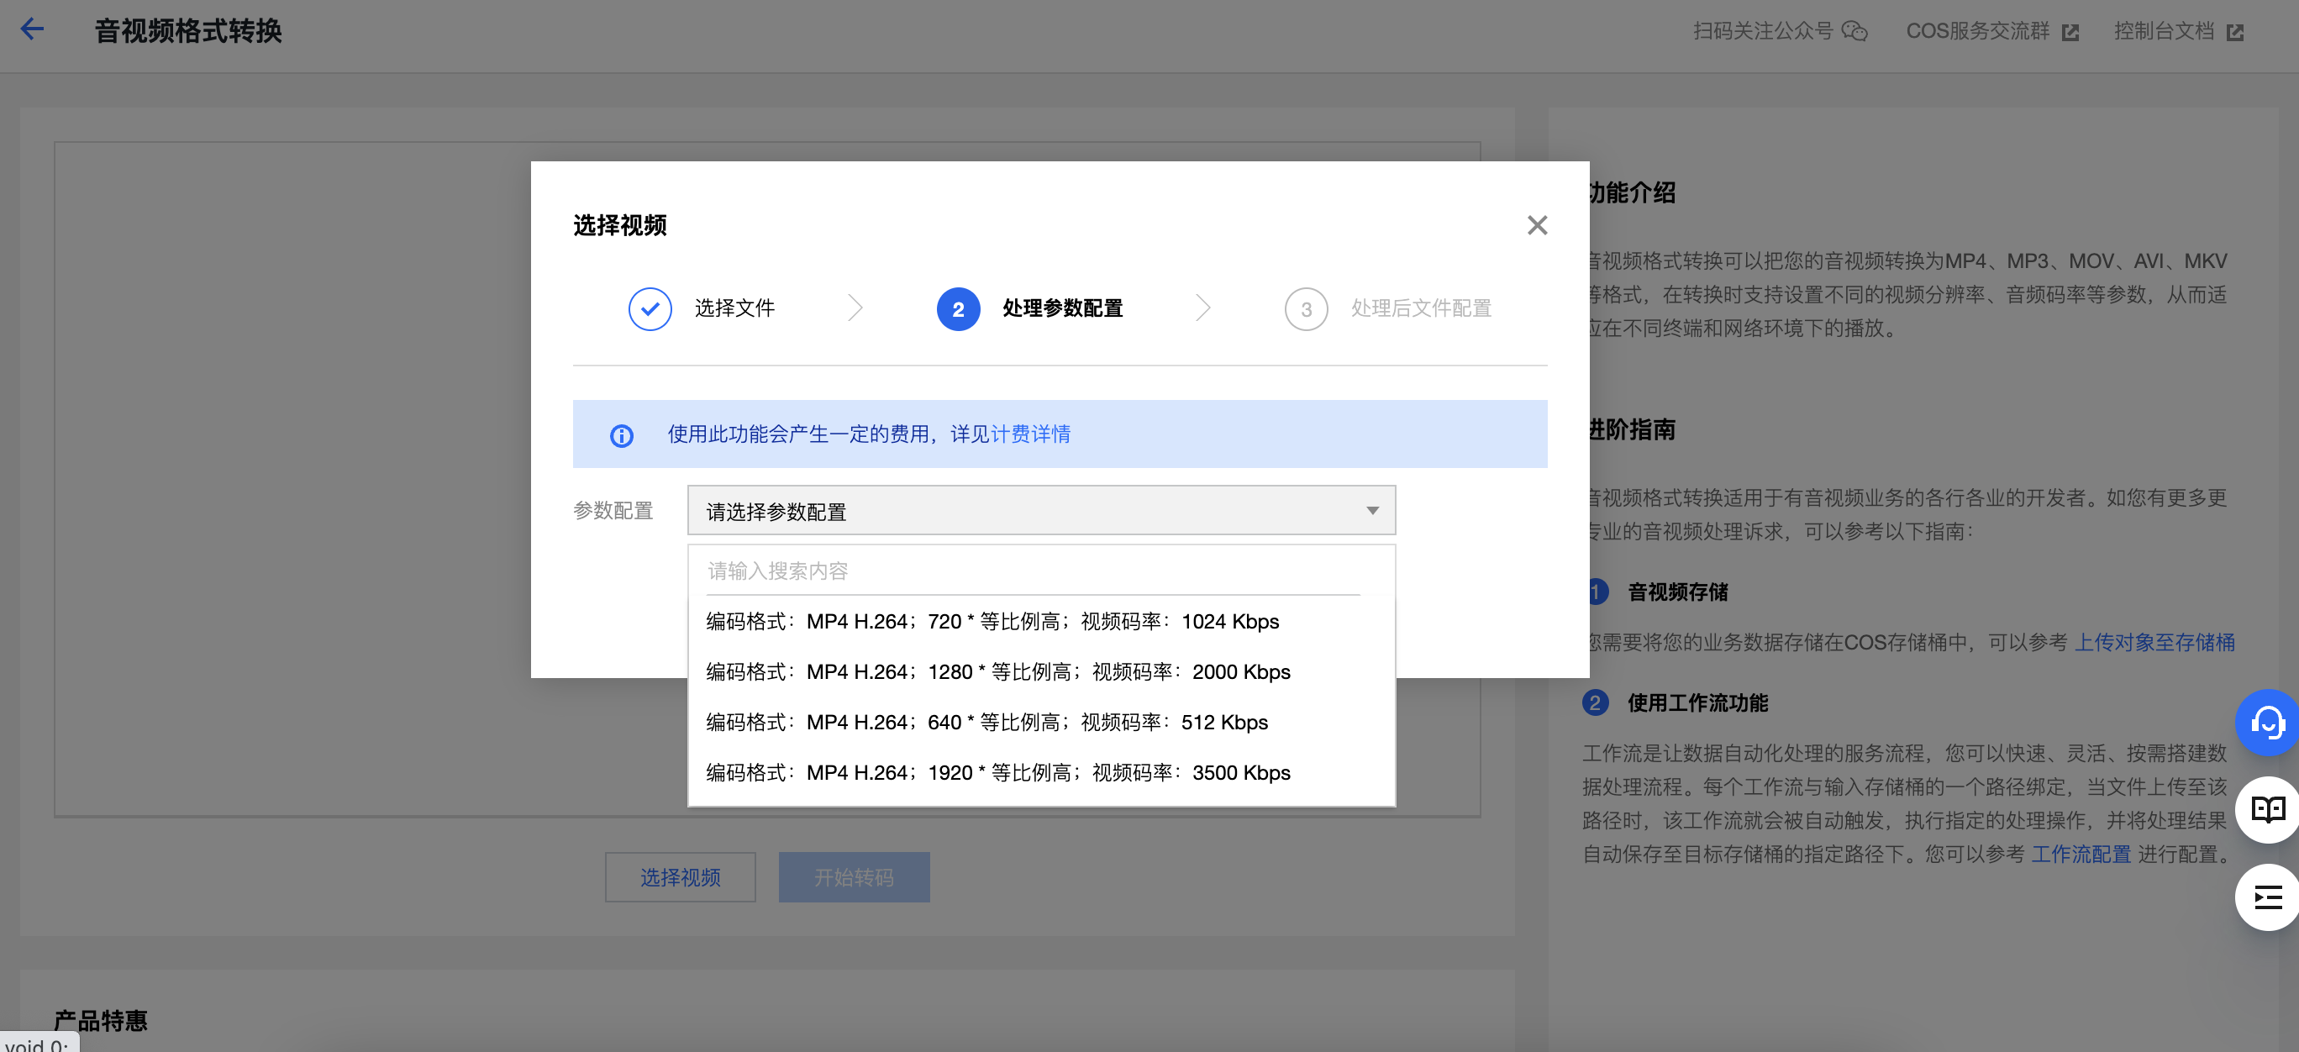Choose the 640 等比例高 512 Kbps option
The width and height of the screenshot is (2299, 1052).
pos(986,722)
